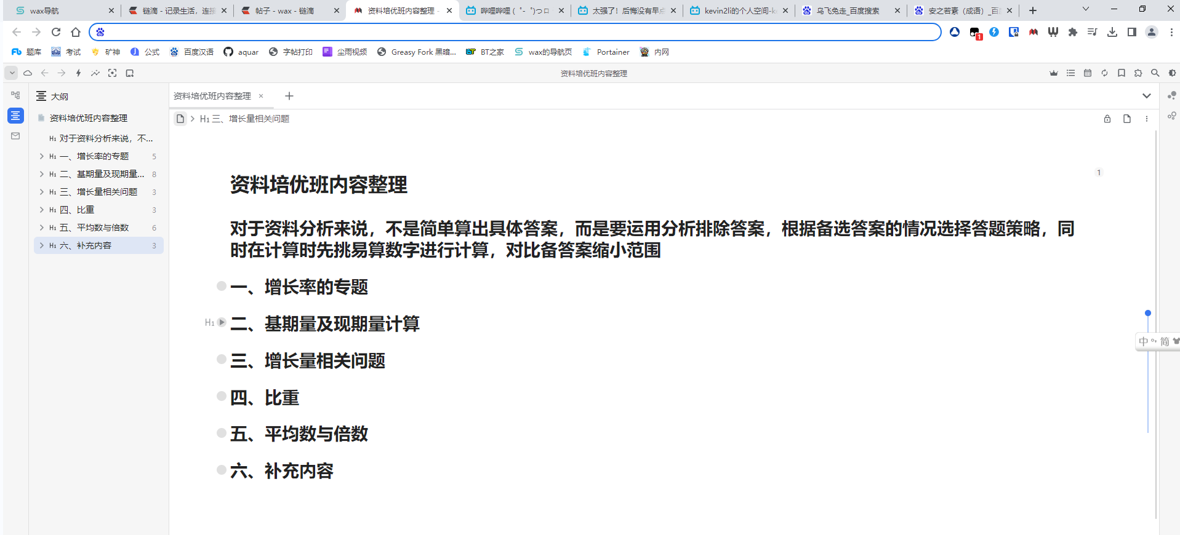This screenshot has width=1180, height=535.
Task: Open the 百度汉语 bookmark
Action: pyautogui.click(x=191, y=52)
